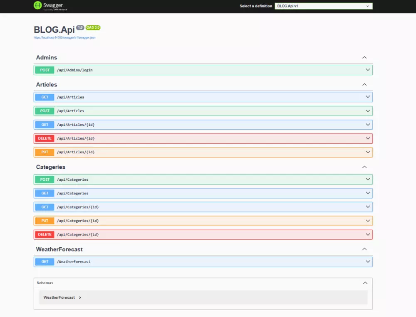Screen dimensions: 416x317
Task: Collapse the Schemas panel chevron
Action: click(365, 283)
